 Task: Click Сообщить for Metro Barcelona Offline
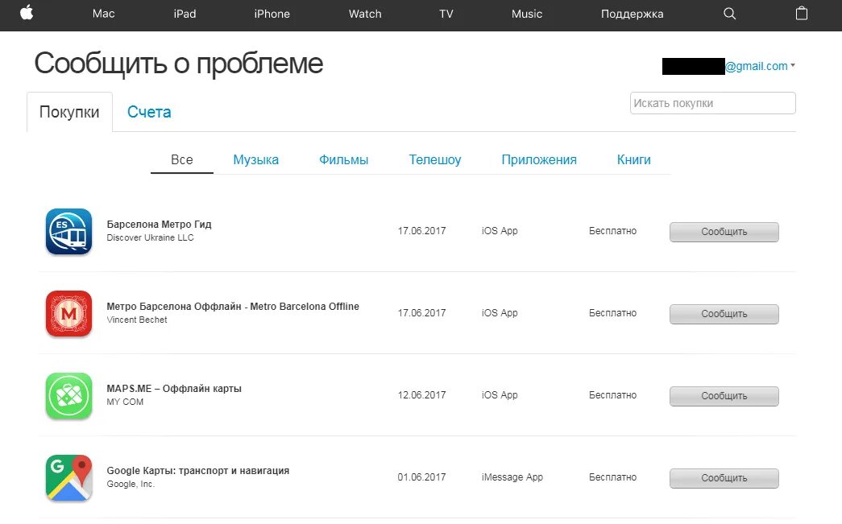click(724, 314)
